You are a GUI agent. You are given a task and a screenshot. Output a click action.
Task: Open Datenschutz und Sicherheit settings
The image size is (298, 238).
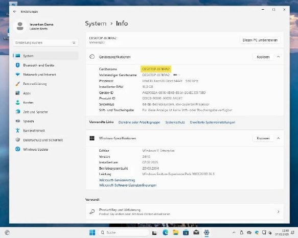pyautogui.click(x=45, y=140)
